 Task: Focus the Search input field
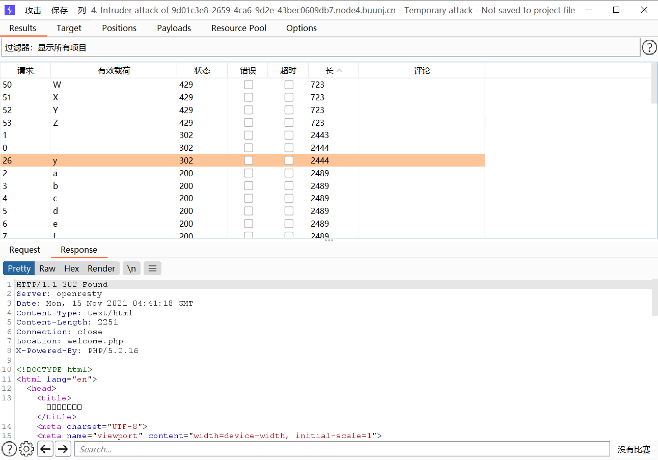coord(342,449)
